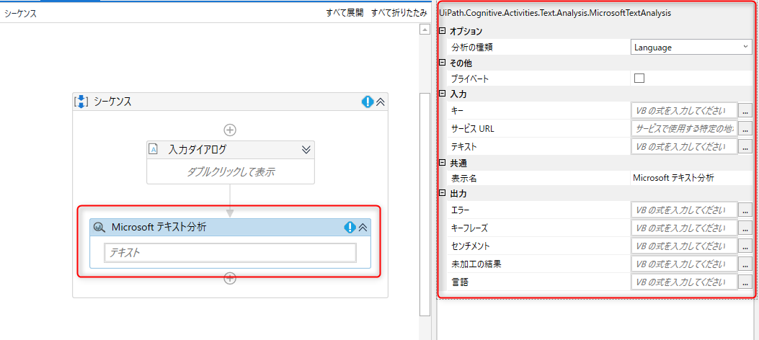Click the テキスト property expression field
Viewport: 759px width, 340px height.
(x=685, y=146)
